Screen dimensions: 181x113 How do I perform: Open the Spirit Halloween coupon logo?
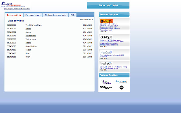click(106, 21)
